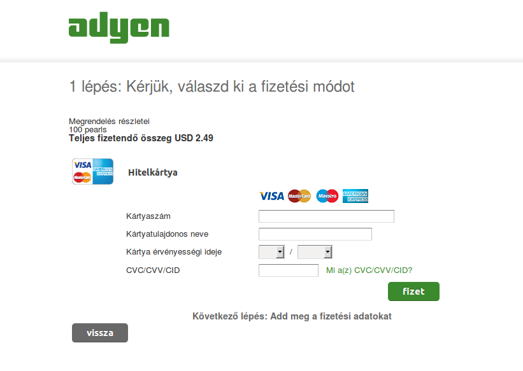Open the 'Mi a(z) CVC/CVV/CID?' help link

[369, 270]
